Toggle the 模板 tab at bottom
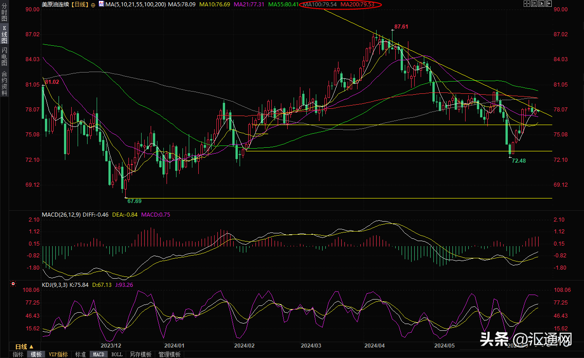 [x=36, y=354]
